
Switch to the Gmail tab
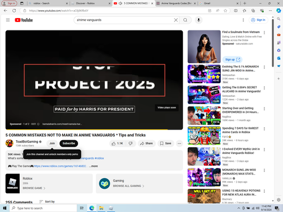[219, 3]
